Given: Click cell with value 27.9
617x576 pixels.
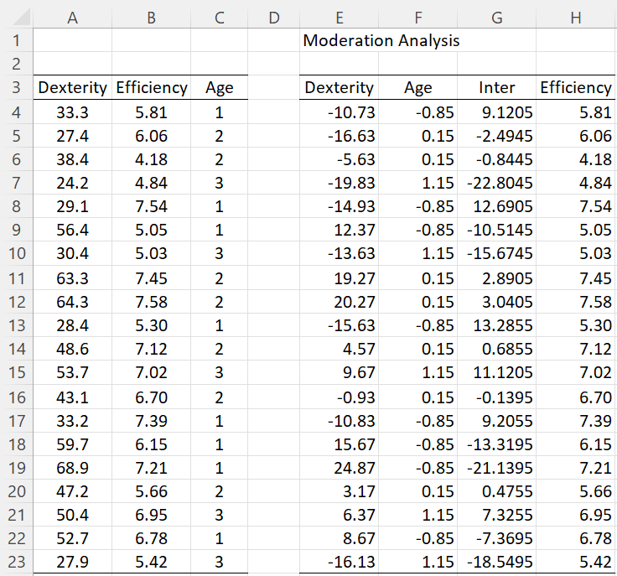Looking at the screenshot, I should 72,562.
